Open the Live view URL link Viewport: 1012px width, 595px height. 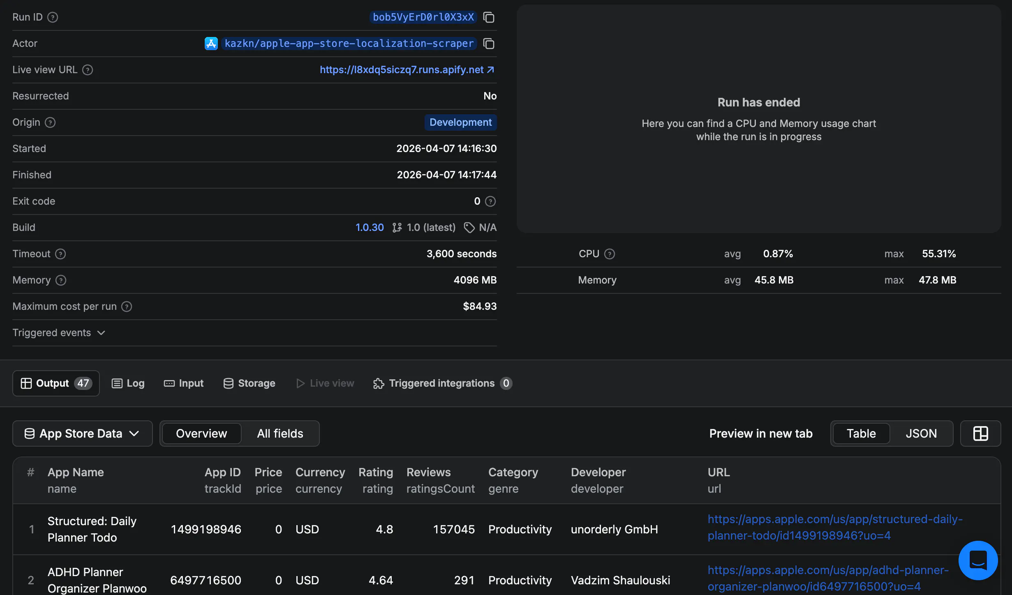[x=407, y=70]
